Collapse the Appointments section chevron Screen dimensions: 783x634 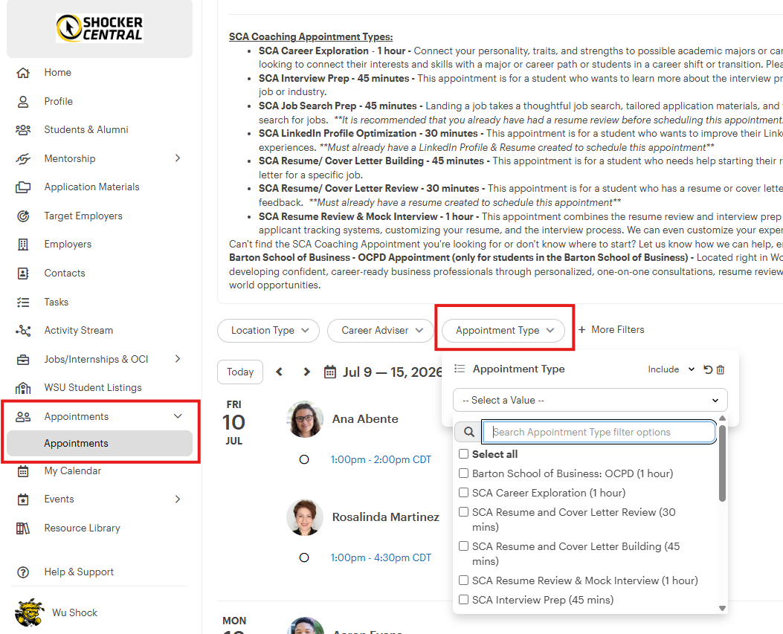[178, 416]
